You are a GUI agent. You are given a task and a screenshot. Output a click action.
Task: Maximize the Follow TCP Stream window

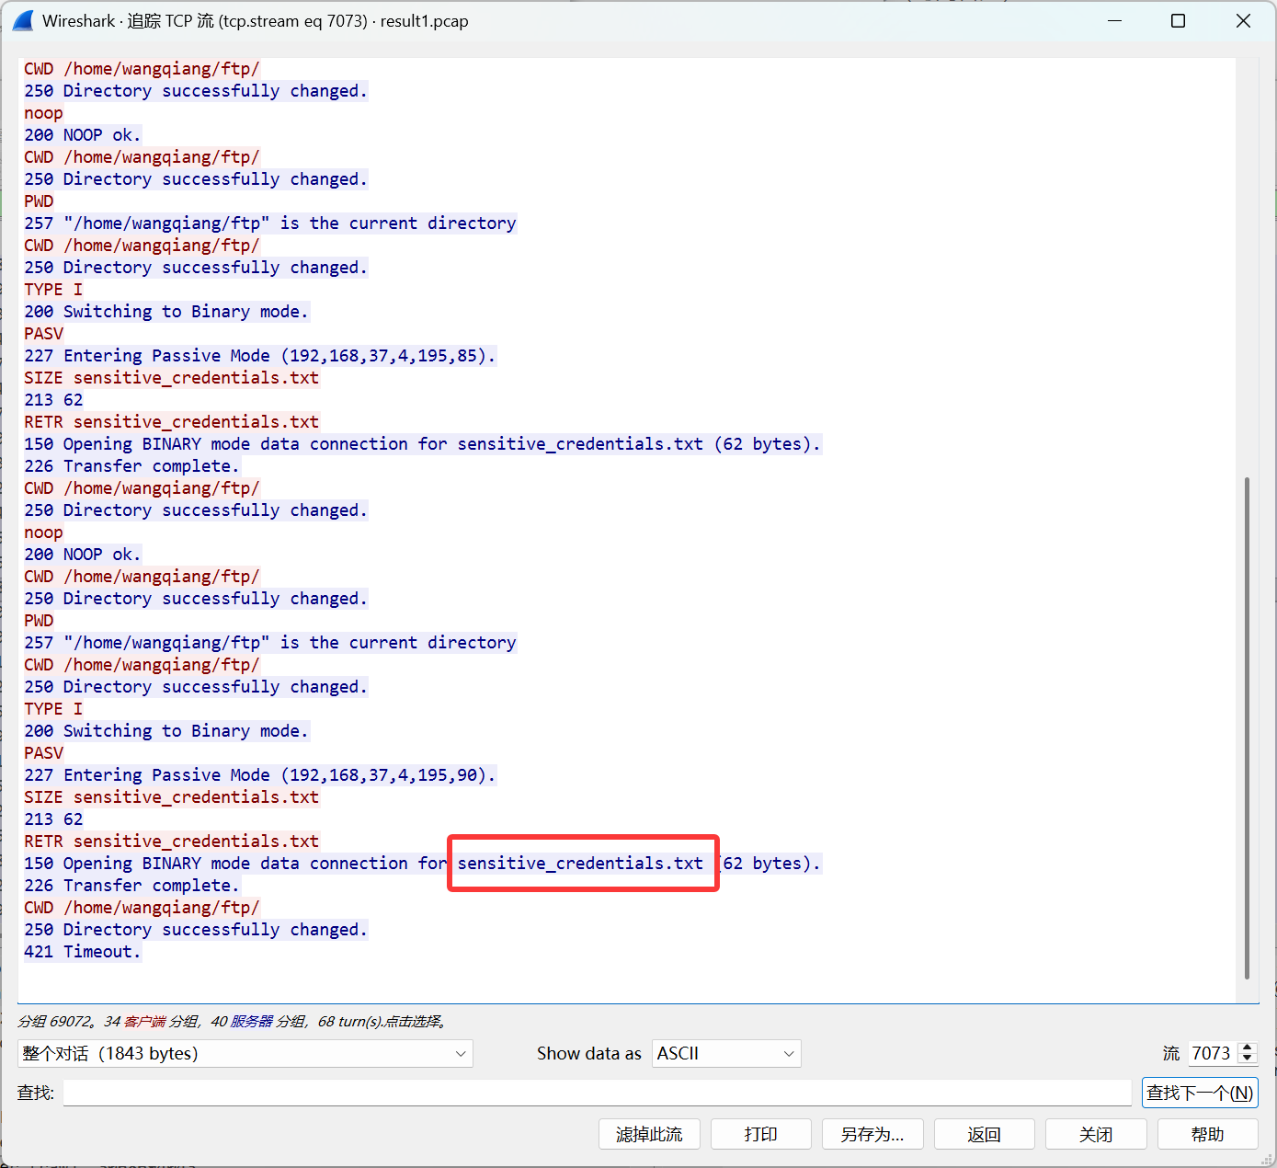[1178, 20]
